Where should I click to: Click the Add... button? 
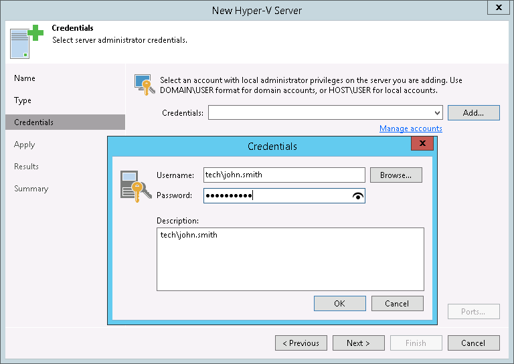(x=474, y=112)
